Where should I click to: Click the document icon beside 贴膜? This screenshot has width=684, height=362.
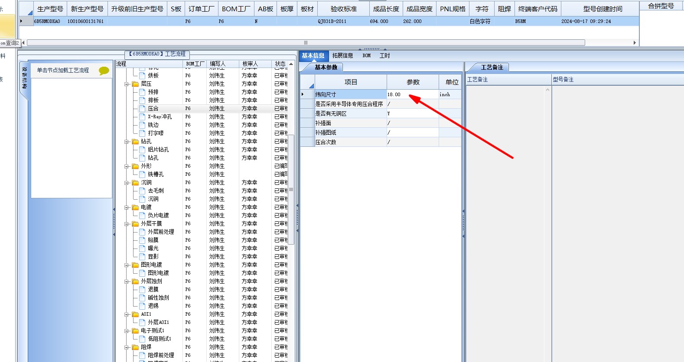coord(142,240)
